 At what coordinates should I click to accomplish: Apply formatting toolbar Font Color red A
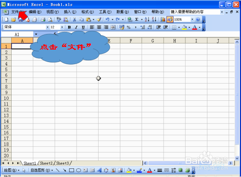(195, 28)
